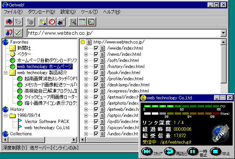This screenshot has width=235, height=159.
Task: Expand the /spicon/index tree node
Action: 86,128
